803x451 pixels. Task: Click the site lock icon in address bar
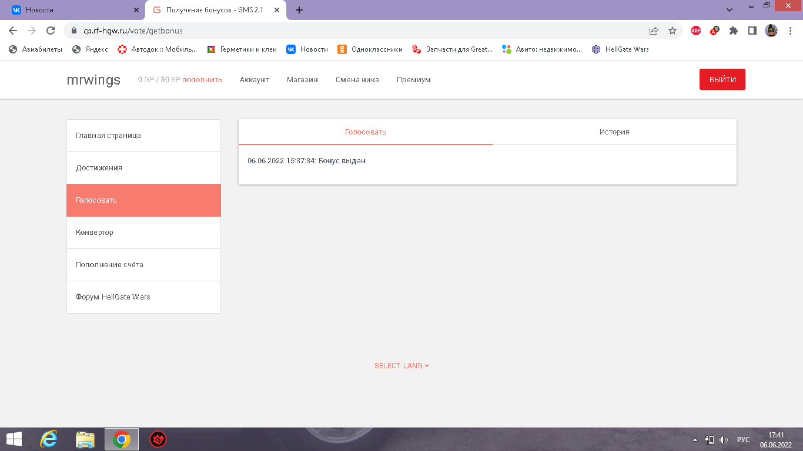coord(74,31)
